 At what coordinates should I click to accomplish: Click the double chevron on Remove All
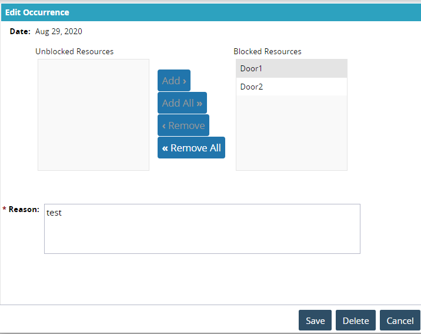165,148
